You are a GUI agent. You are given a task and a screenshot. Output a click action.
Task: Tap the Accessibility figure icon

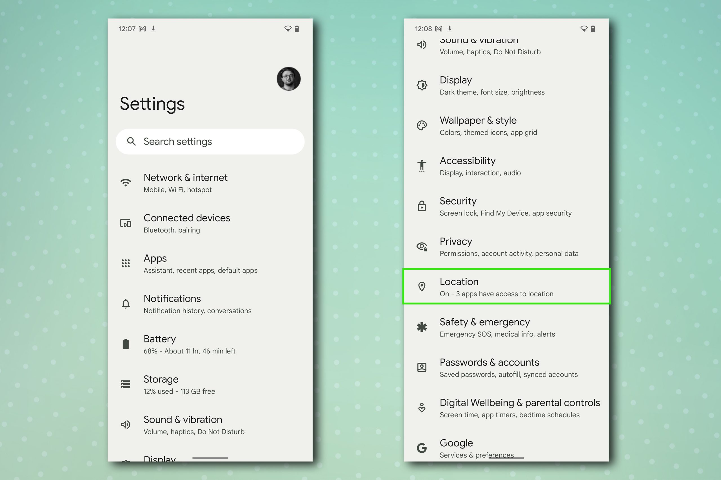pos(422,166)
